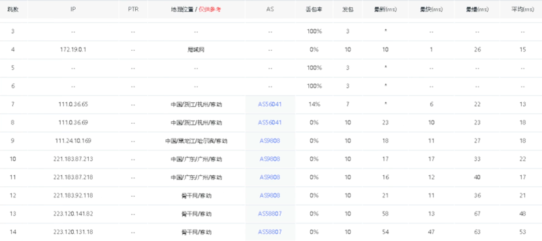Click the 平均(ms) column header
Image resolution: width=542 pixels, height=241 pixels.
[x=522, y=10]
